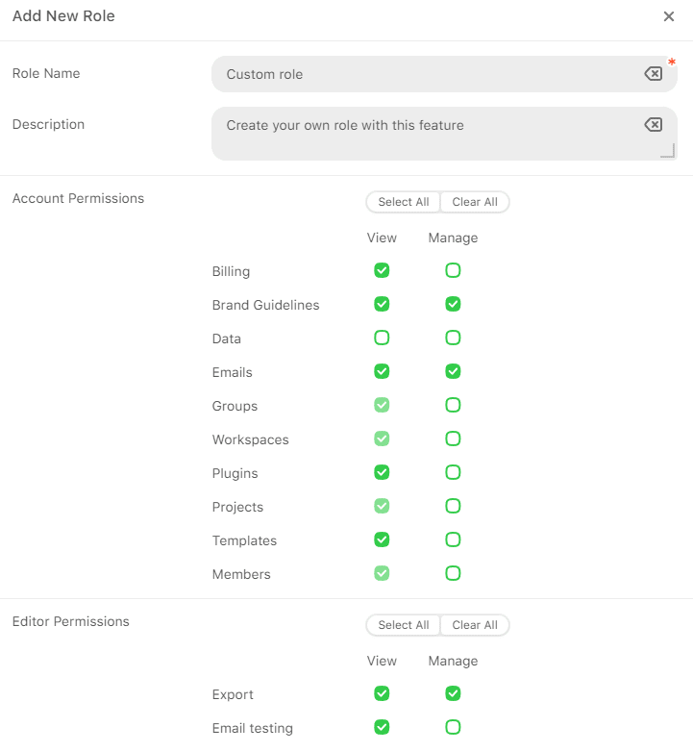Click the Role Name input field

click(x=444, y=74)
